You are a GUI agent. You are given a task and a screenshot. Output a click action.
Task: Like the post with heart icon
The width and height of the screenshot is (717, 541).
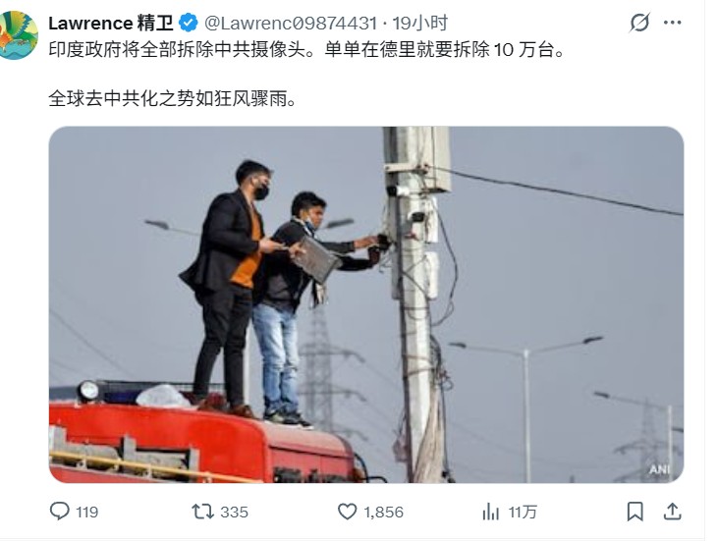pos(347,512)
